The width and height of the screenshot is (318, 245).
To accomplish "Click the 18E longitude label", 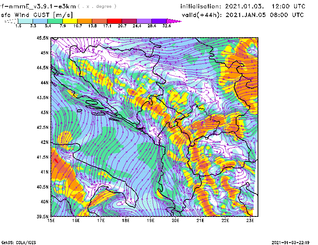I will click(126, 220).
